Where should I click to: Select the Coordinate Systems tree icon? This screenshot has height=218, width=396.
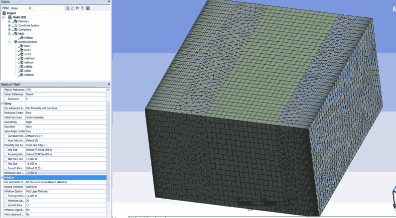15,25
